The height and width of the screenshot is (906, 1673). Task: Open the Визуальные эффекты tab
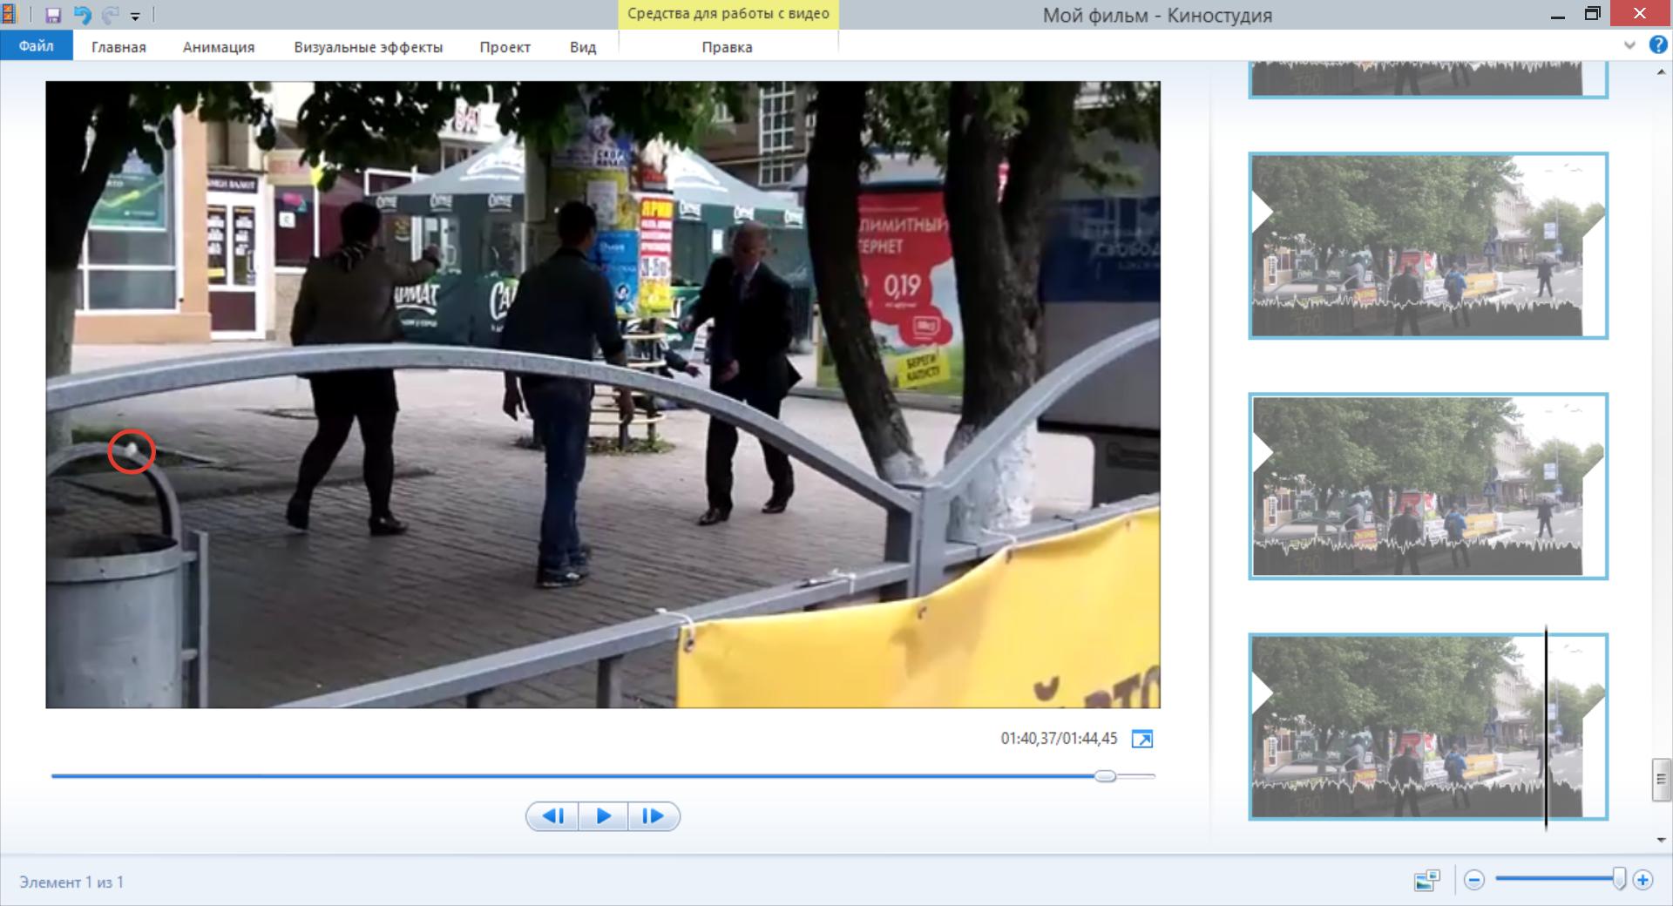(x=369, y=47)
